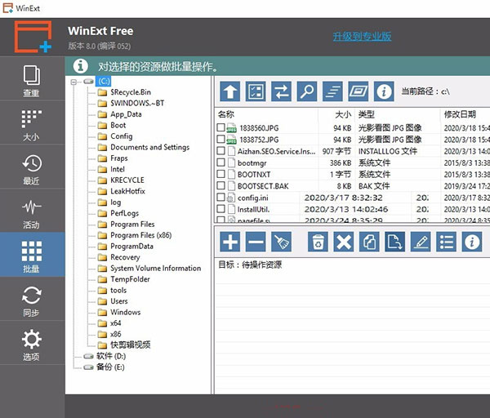490x418 pixels.
Task: Select the 备份 (E:) drive in tree
Action: 110,367
